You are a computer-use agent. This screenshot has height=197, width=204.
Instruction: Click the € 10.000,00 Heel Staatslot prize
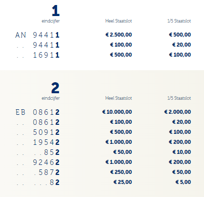pos(117,112)
